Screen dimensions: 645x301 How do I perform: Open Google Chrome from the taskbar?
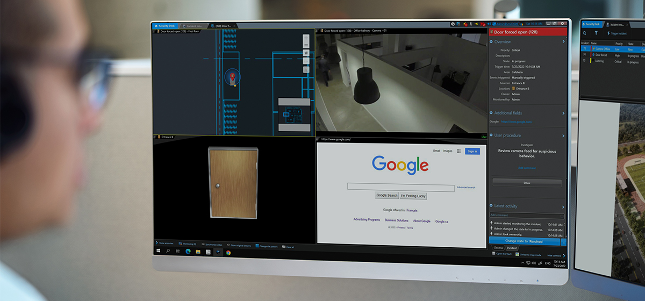coord(228,253)
